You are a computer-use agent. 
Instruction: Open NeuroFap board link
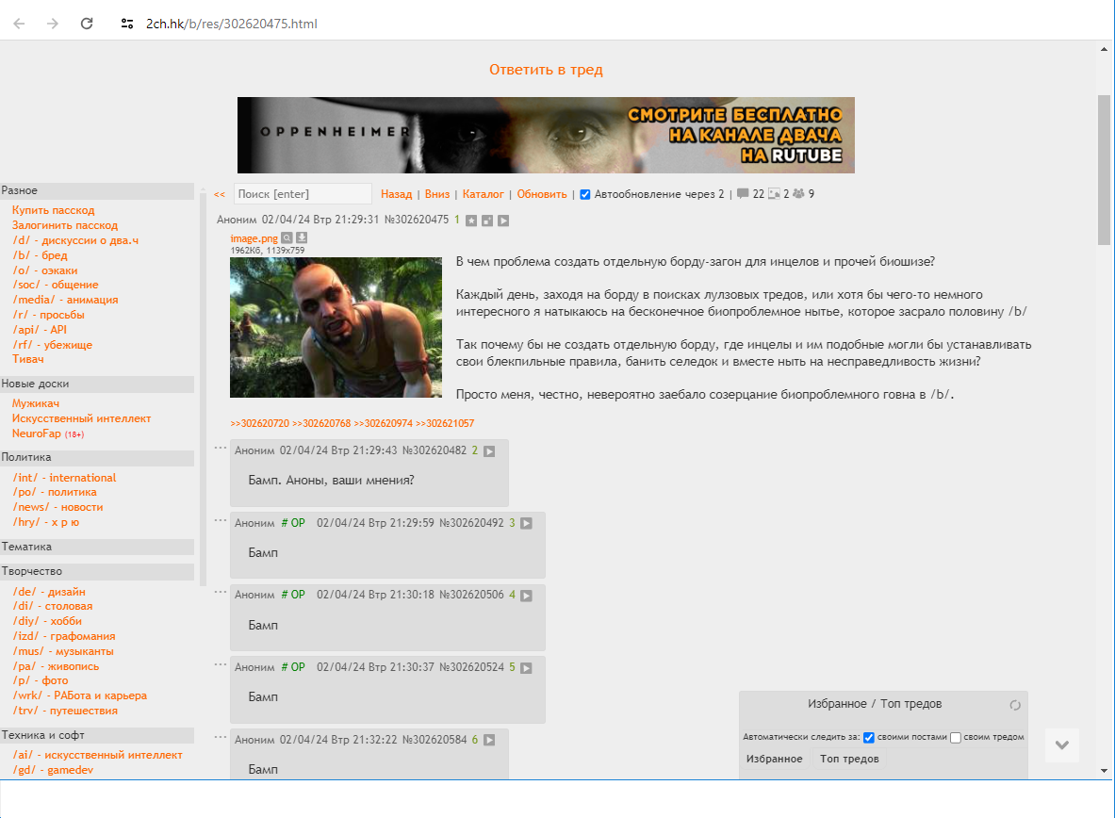click(x=36, y=434)
